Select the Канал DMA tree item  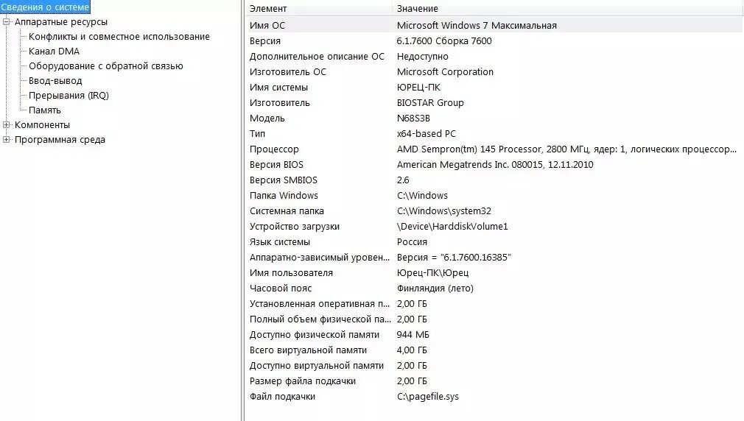pos(54,52)
